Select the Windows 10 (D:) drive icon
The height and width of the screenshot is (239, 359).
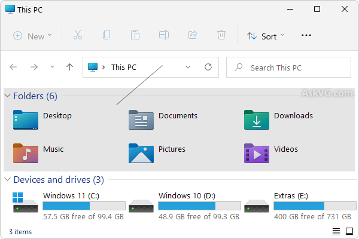[141, 206]
